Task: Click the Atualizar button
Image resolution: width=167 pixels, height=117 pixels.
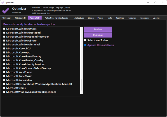Action: (x=98, y=29)
